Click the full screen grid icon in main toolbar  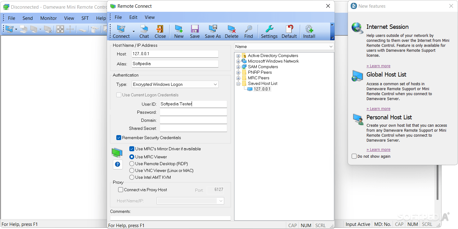pyautogui.click(x=60, y=29)
